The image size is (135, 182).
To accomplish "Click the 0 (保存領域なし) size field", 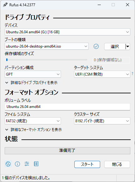I will [x=111, y=60].
